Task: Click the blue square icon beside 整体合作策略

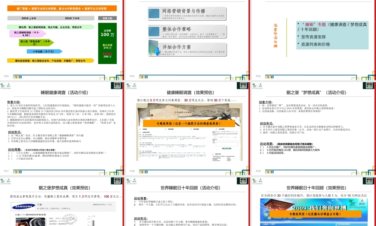Action: [x=154, y=32]
